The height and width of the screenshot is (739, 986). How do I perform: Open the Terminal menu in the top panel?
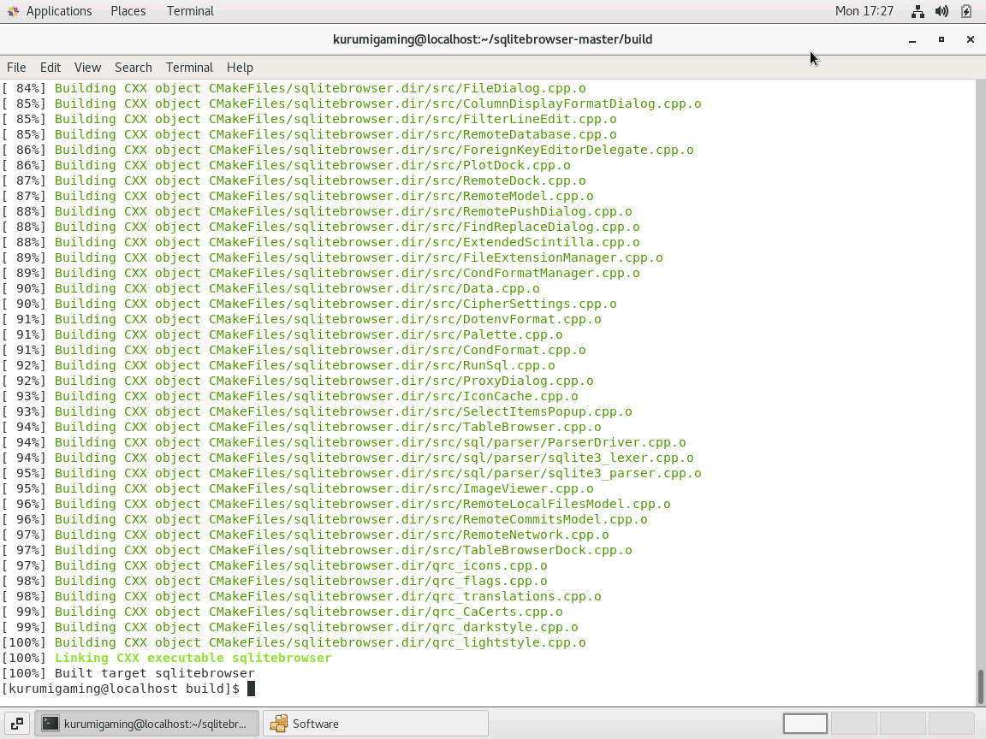pyautogui.click(x=189, y=10)
